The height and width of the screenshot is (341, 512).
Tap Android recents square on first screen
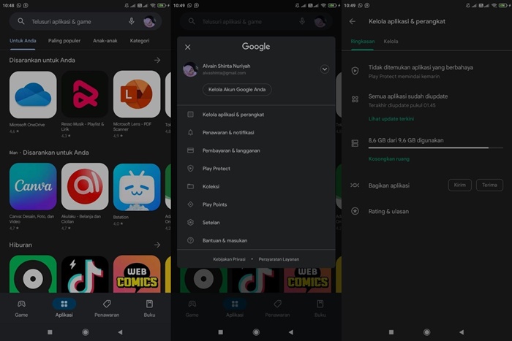point(50,332)
